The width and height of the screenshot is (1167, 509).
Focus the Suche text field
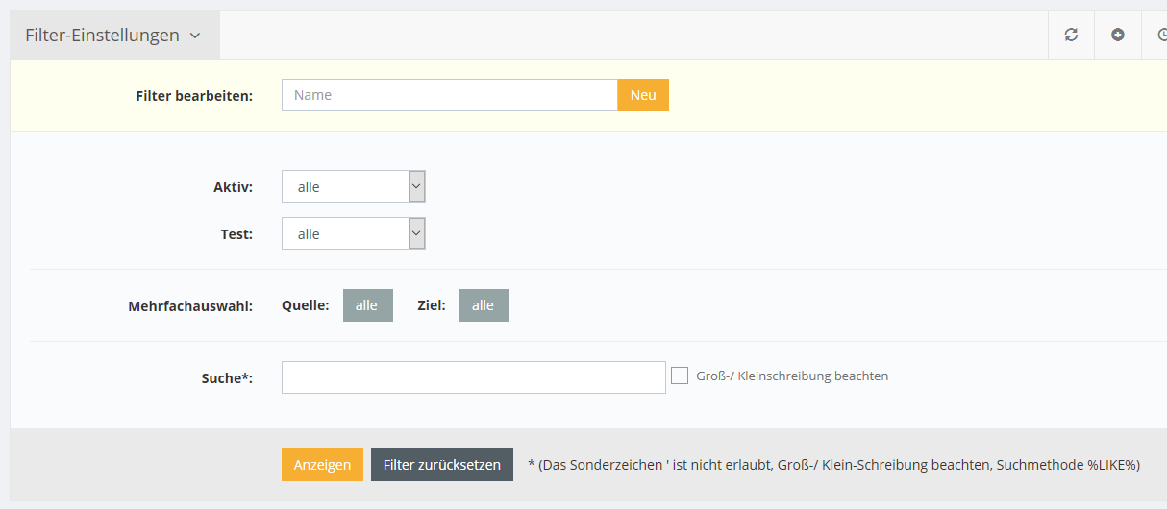click(473, 377)
